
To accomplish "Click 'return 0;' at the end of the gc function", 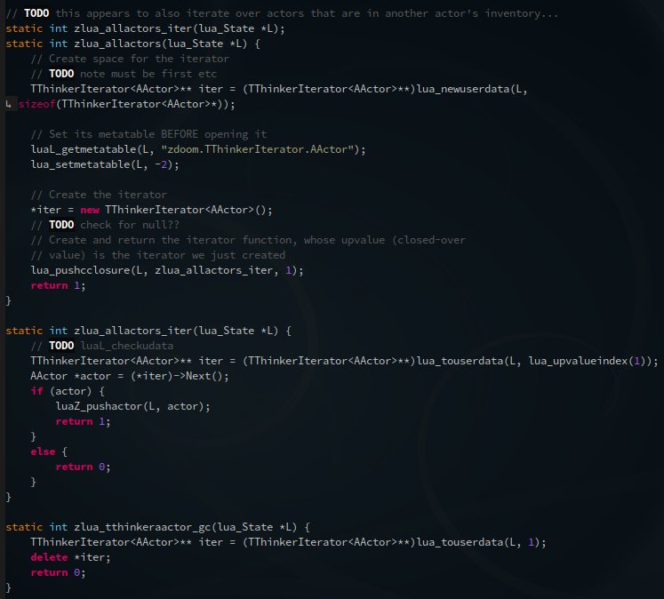I will [58, 572].
